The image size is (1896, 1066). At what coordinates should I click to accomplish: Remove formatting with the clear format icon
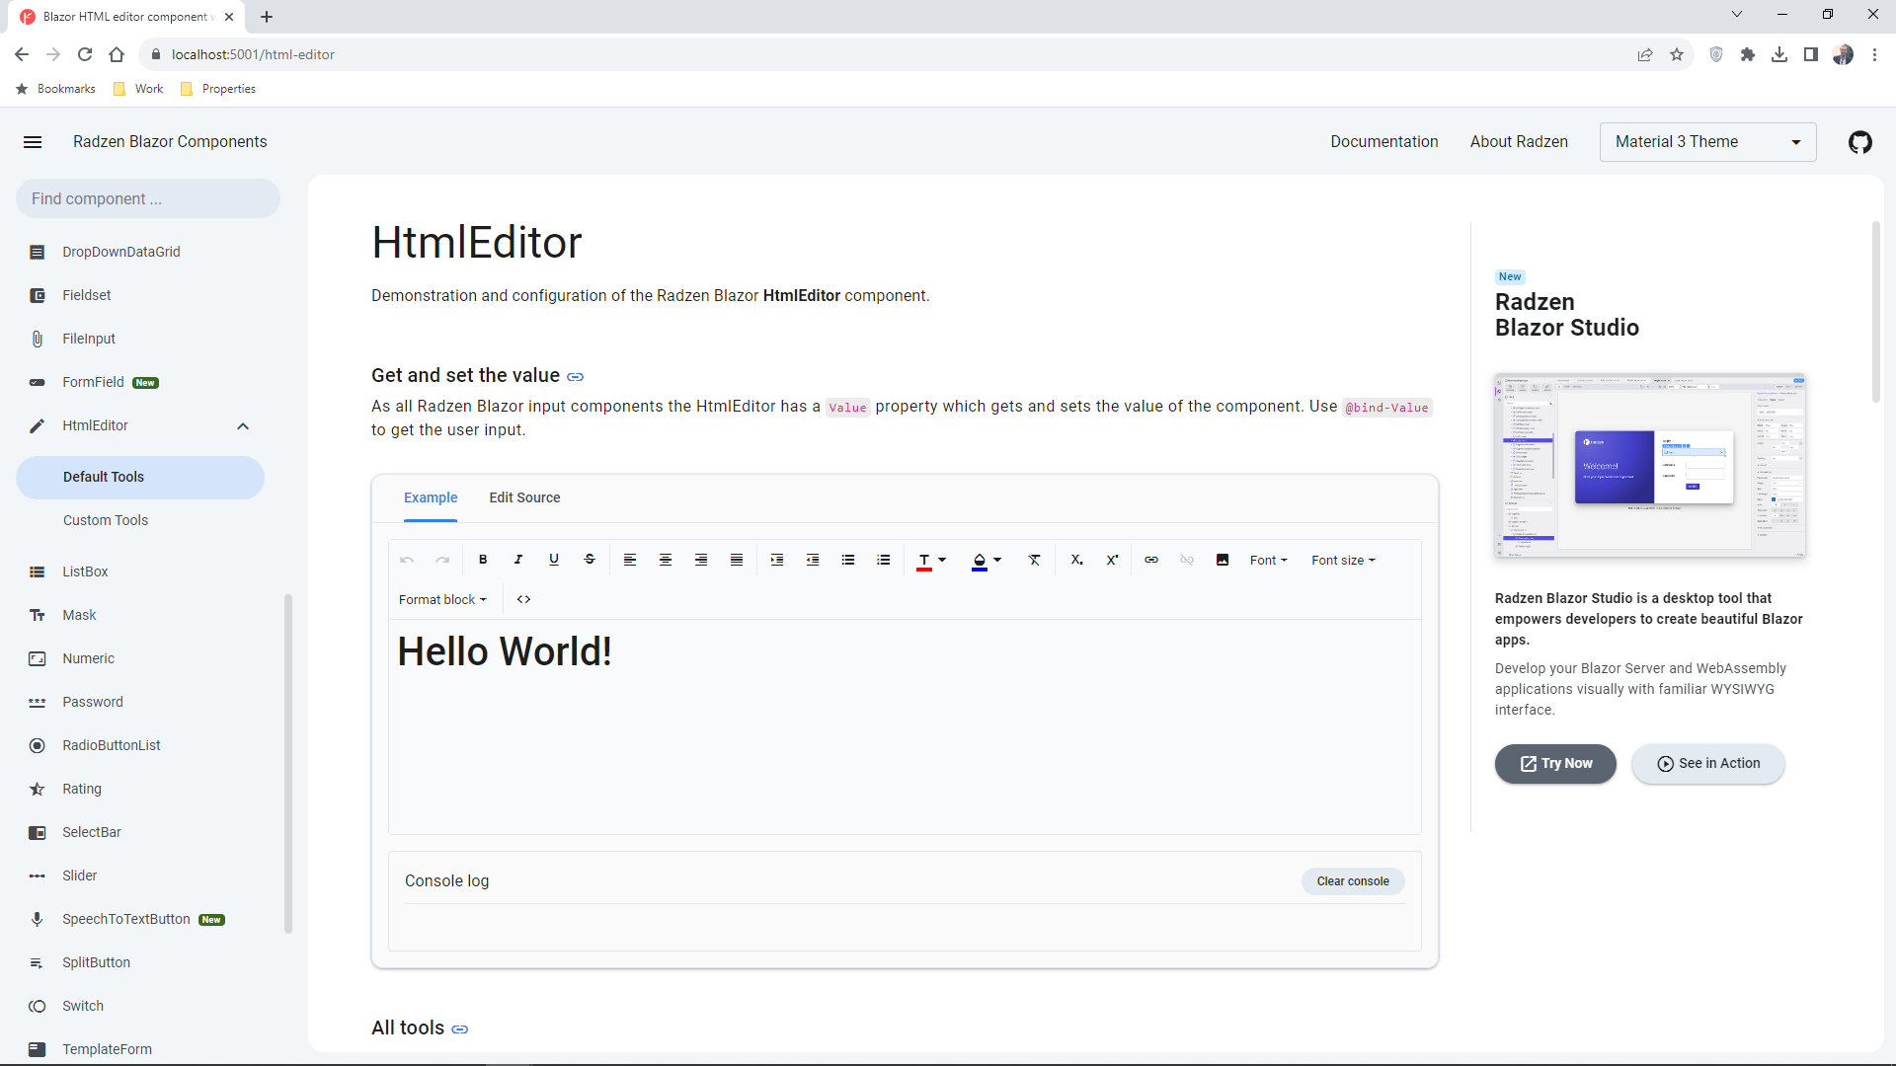tap(1034, 560)
